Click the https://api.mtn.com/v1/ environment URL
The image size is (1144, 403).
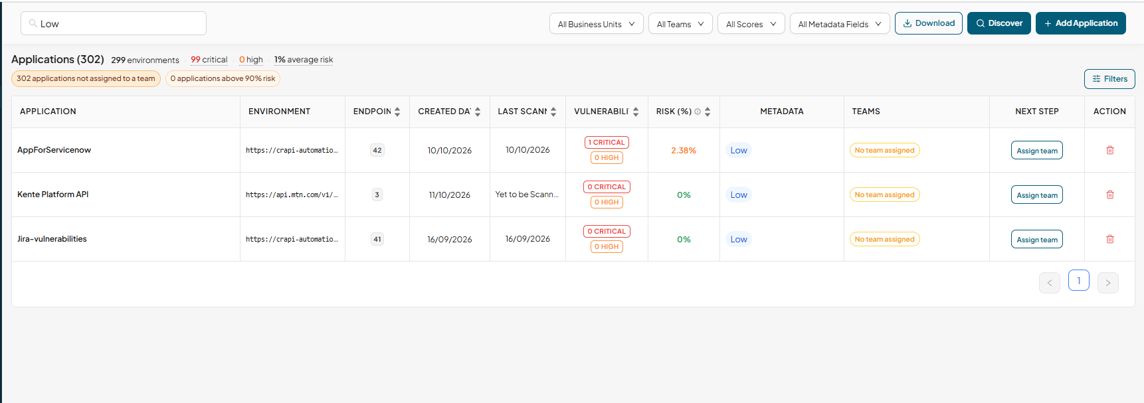292,195
